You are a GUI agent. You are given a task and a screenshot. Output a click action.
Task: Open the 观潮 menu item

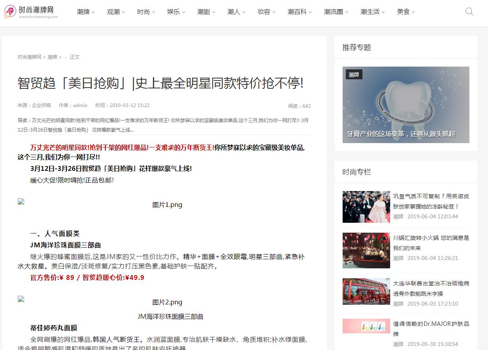[113, 12]
